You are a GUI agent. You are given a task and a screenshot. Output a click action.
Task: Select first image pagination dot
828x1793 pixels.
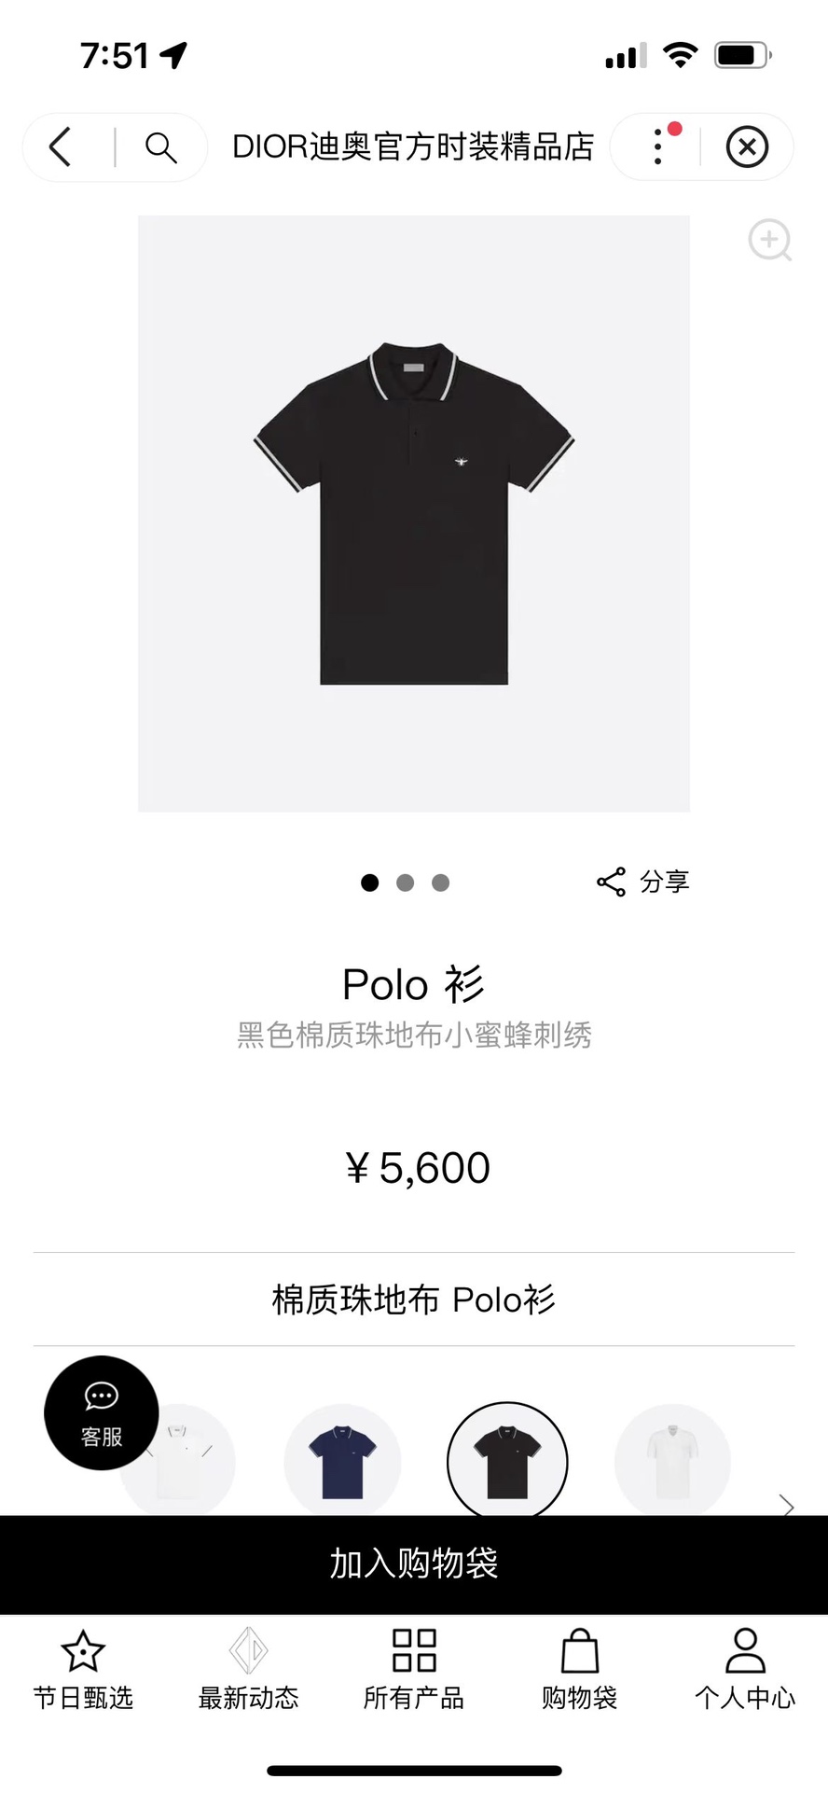pyautogui.click(x=369, y=883)
